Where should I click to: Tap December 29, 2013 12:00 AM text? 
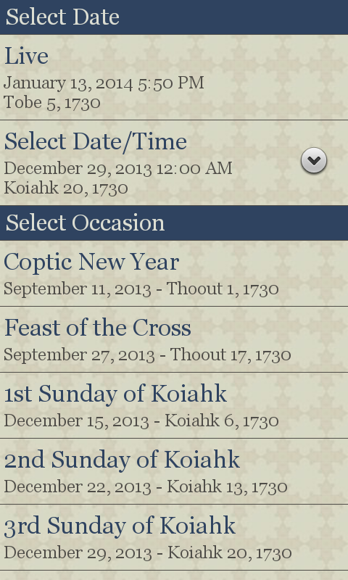(118, 168)
